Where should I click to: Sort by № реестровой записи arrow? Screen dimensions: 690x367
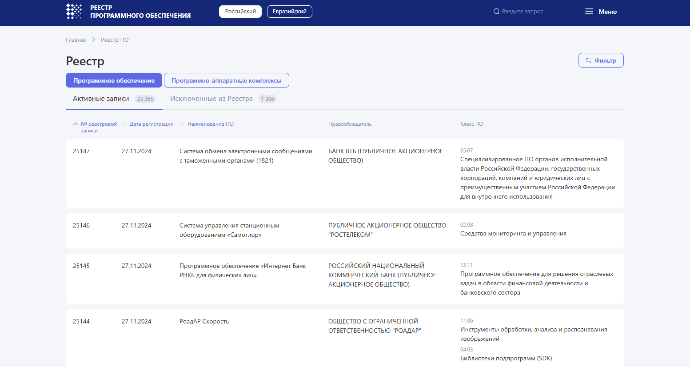click(x=76, y=124)
